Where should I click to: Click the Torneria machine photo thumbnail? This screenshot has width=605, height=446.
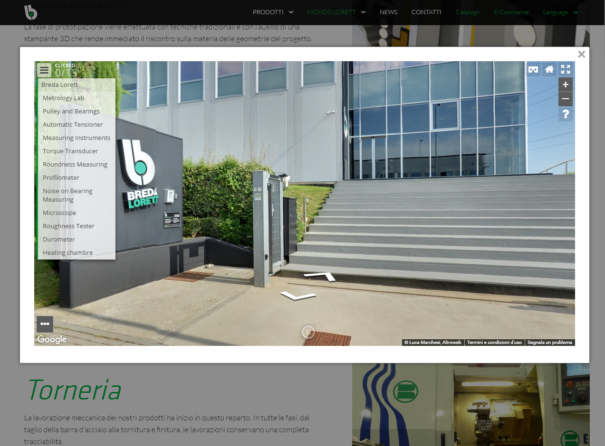pyautogui.click(x=471, y=405)
